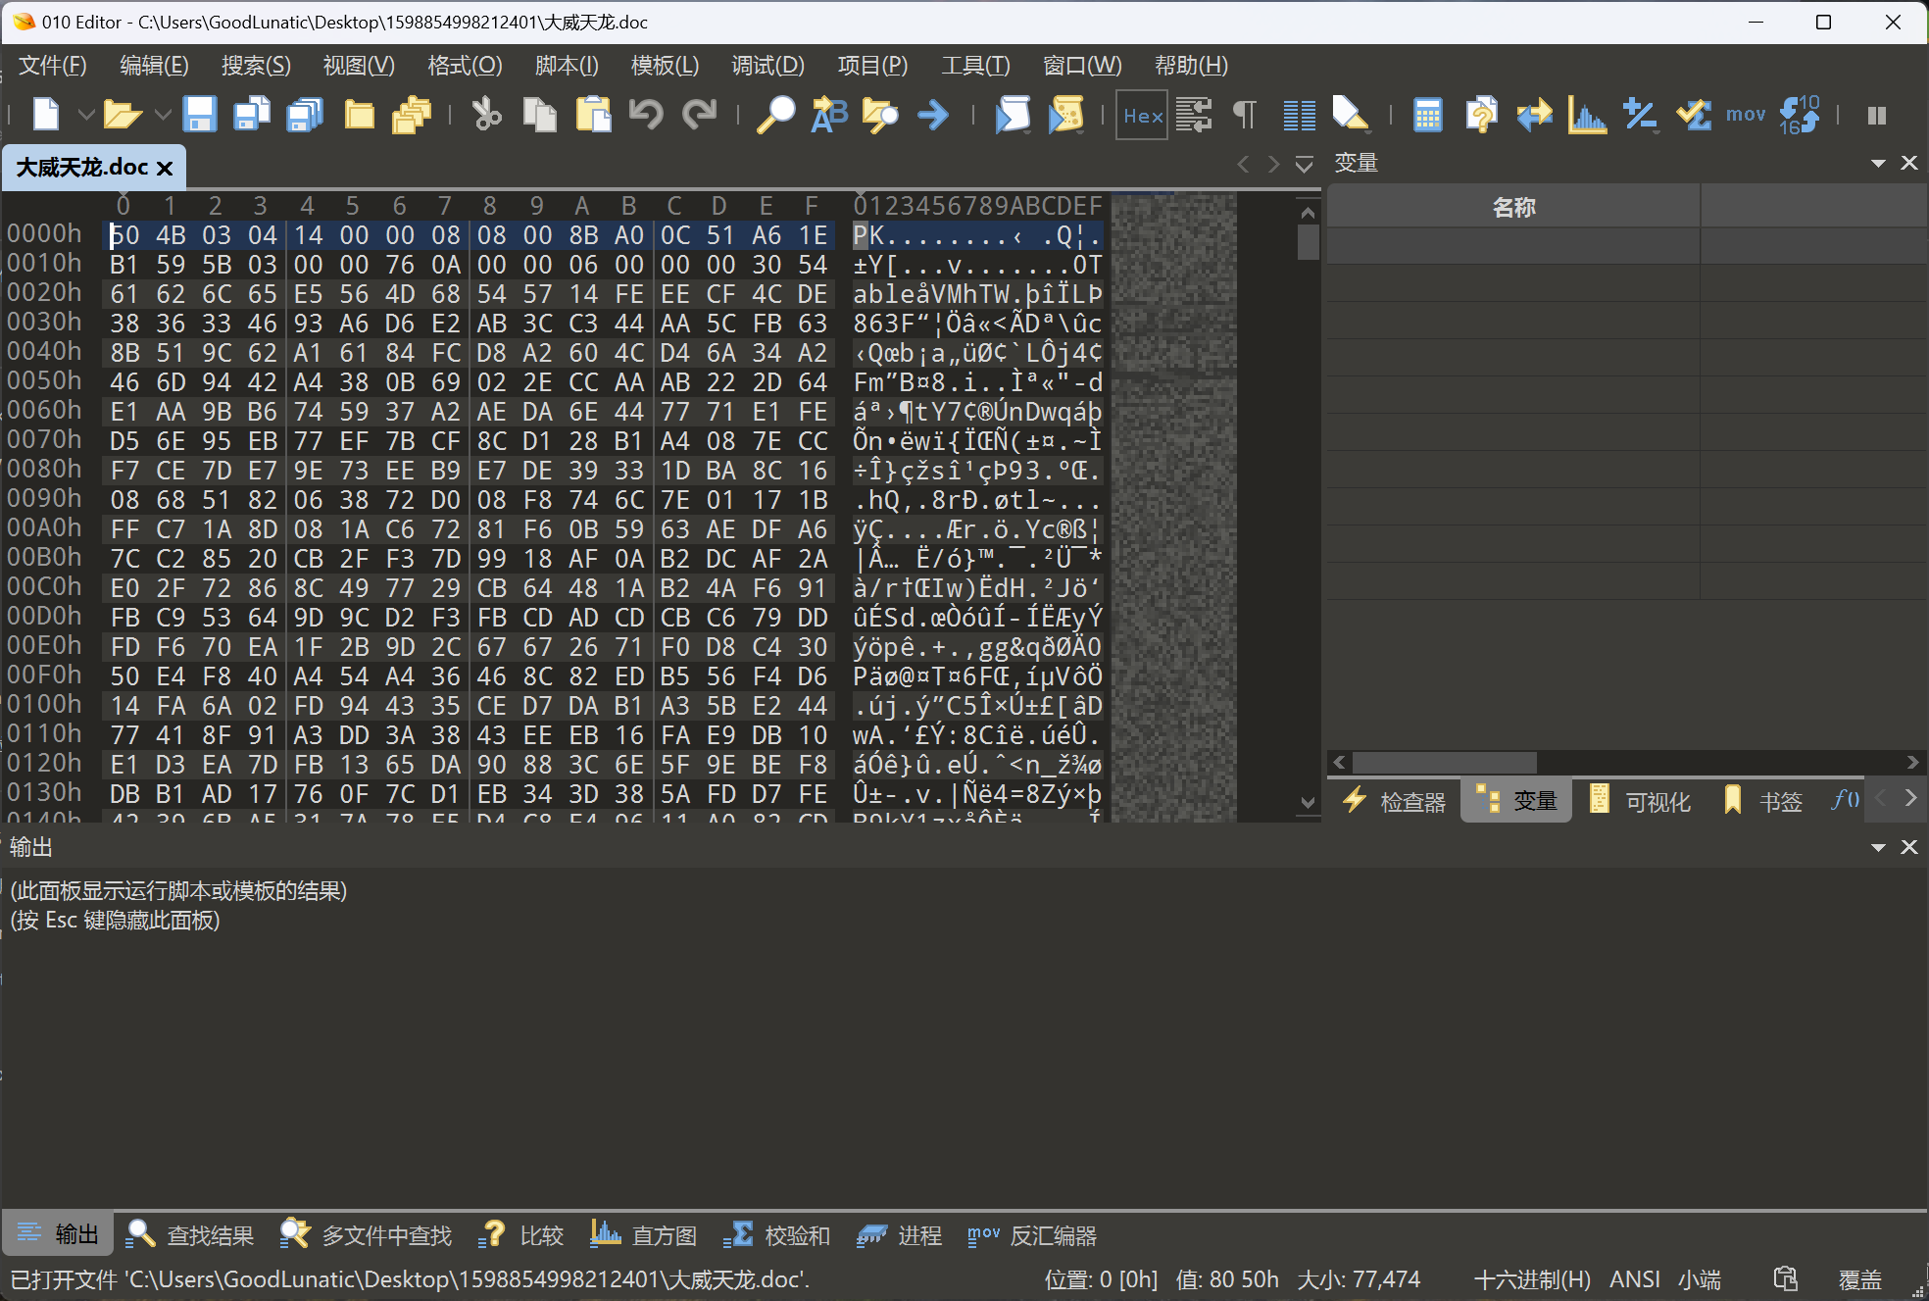Switch to the 书签 tab
Viewport: 1929px width, 1301px height.
click(x=1764, y=802)
